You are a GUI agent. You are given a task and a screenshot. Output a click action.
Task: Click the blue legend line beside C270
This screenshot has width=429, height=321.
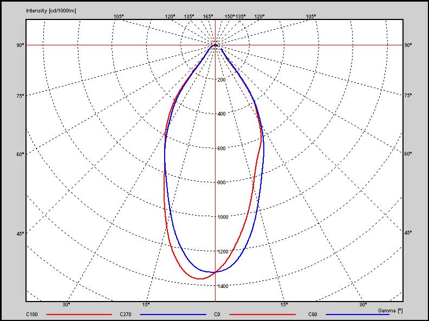(173, 315)
